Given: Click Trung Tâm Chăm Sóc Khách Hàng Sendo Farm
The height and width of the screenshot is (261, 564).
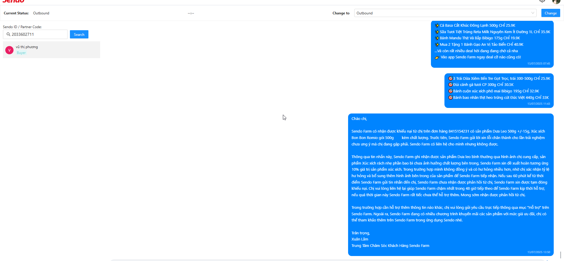Looking at the screenshot, I should click(390, 246).
